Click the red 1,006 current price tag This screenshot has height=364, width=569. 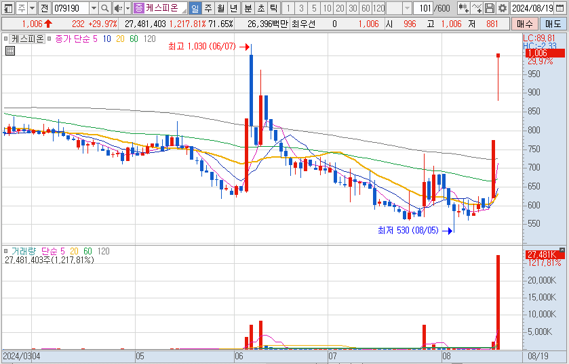pyautogui.click(x=545, y=53)
